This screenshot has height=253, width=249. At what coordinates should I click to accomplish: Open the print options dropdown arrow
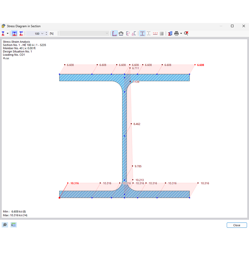point(181,33)
